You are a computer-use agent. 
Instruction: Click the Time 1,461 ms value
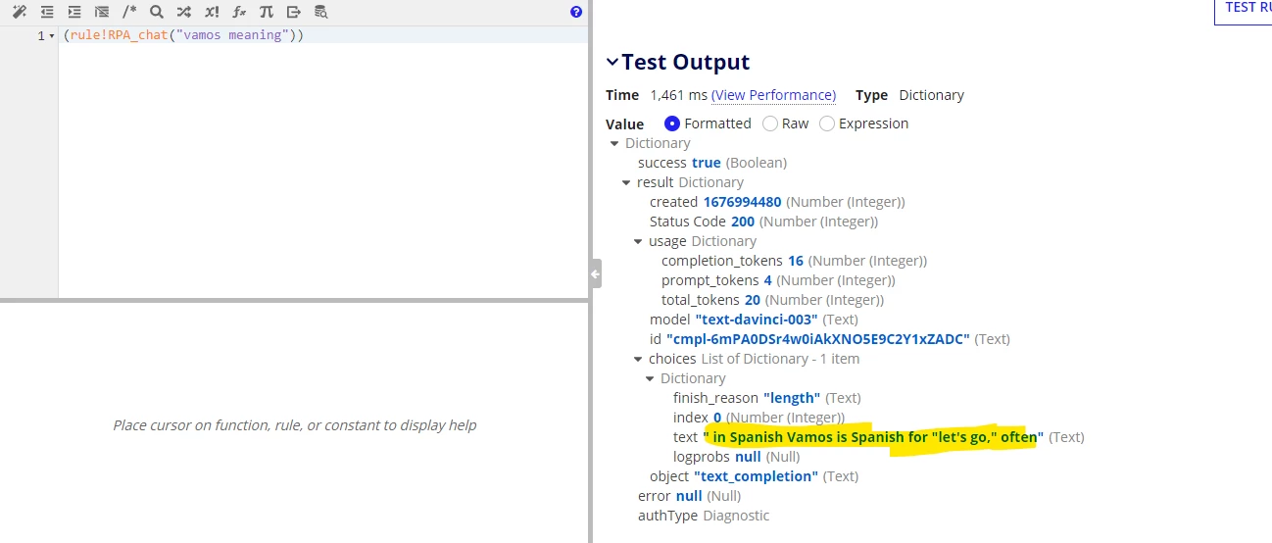[679, 95]
